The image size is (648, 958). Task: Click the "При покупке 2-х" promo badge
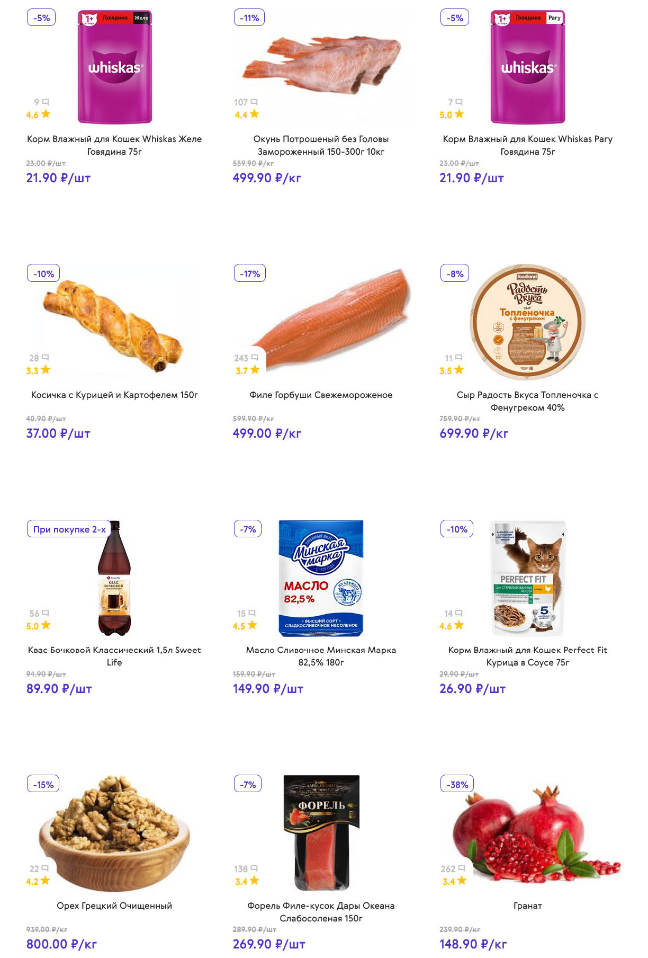point(69,529)
